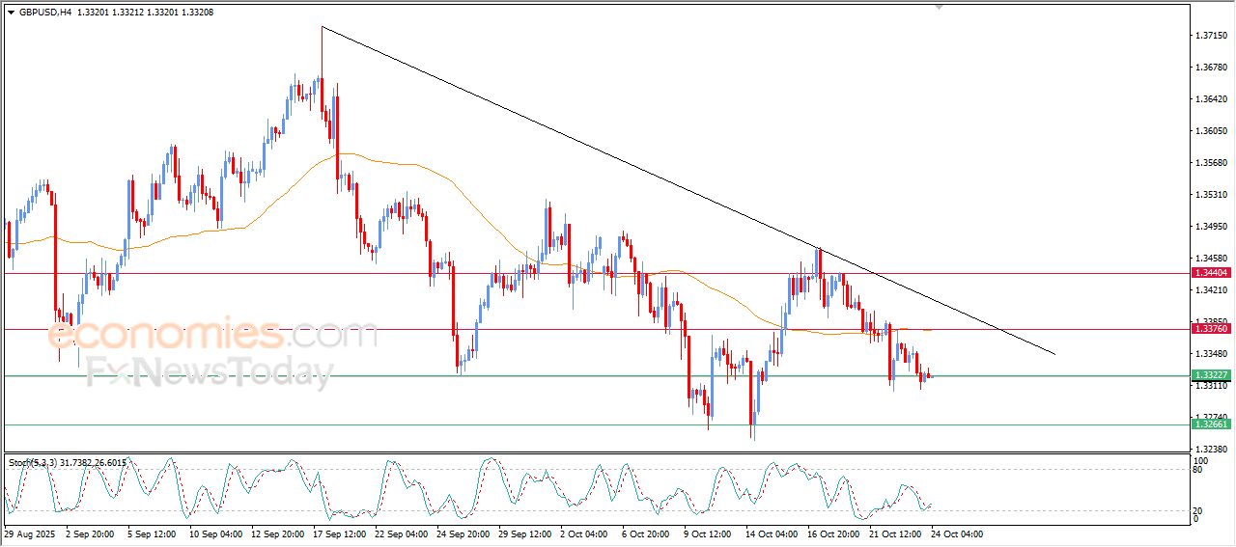1236x547 pixels.
Task: Select the red 1.34404 price label
Action: (1211, 274)
